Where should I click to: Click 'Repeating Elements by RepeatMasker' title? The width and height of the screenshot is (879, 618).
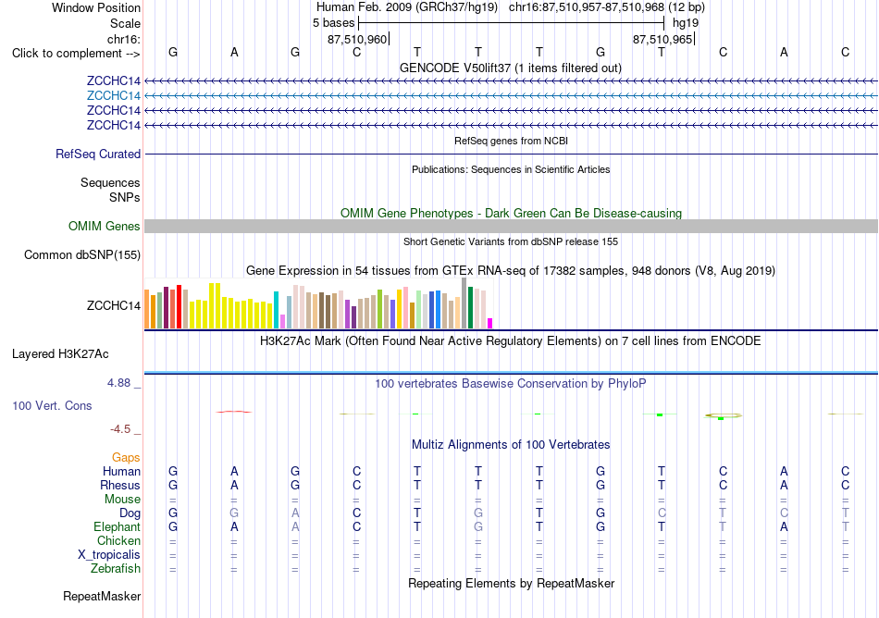511,583
